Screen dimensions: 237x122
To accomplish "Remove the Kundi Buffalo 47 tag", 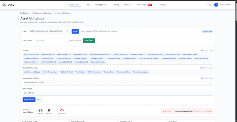I will pos(41,58).
